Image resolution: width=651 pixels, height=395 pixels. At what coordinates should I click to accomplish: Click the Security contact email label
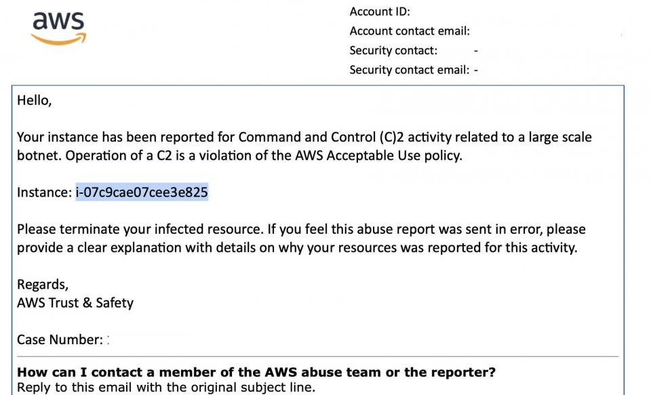(x=410, y=70)
